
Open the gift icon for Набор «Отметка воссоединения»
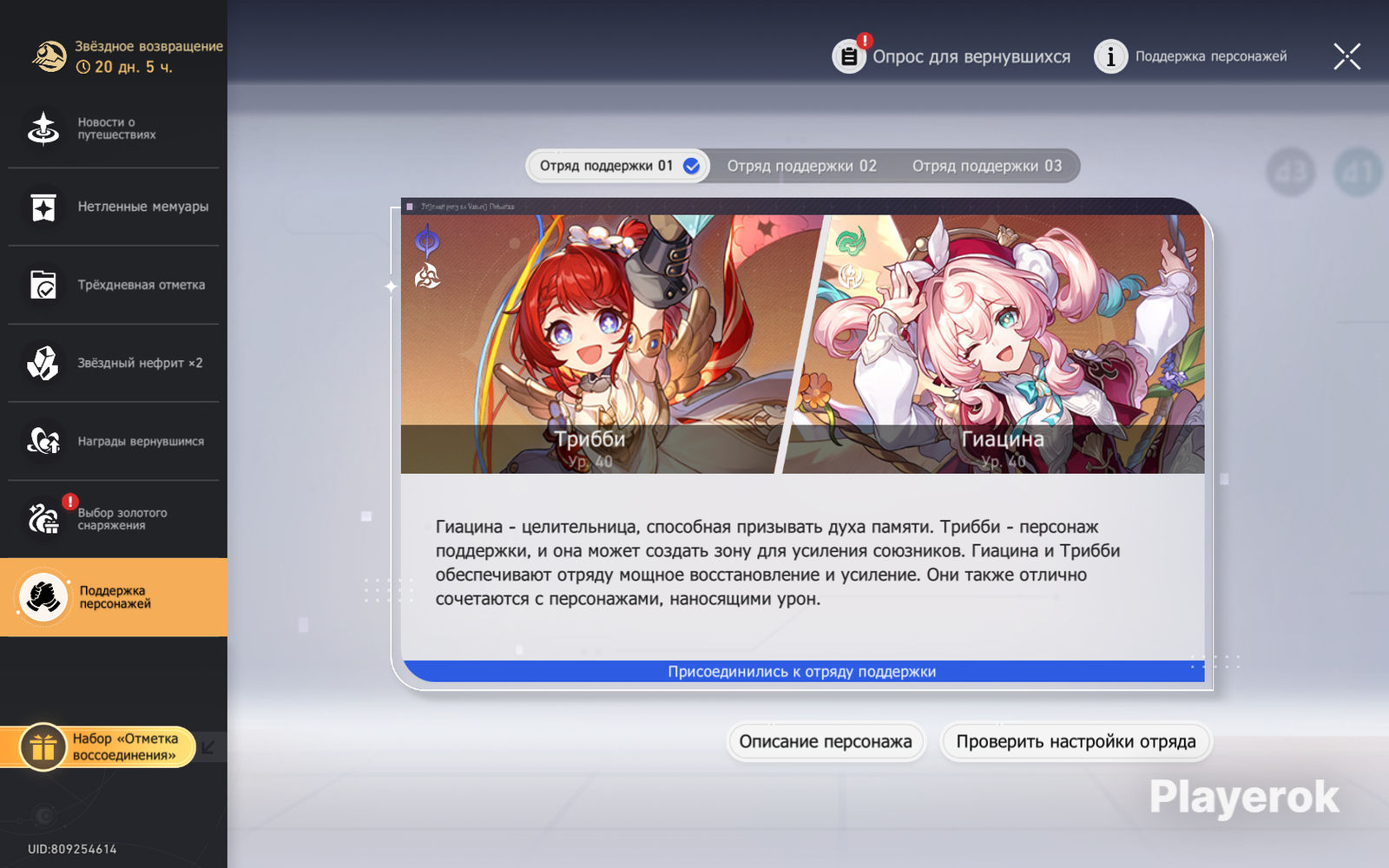(x=43, y=746)
